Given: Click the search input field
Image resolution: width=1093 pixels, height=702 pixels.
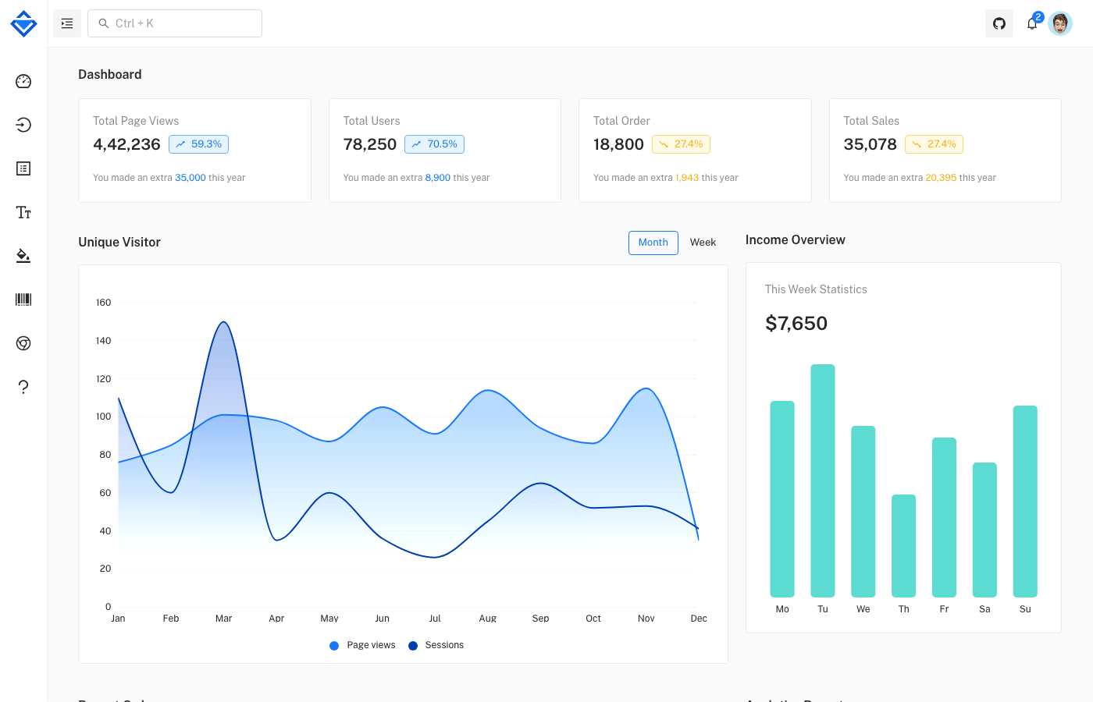Looking at the screenshot, I should point(174,23).
